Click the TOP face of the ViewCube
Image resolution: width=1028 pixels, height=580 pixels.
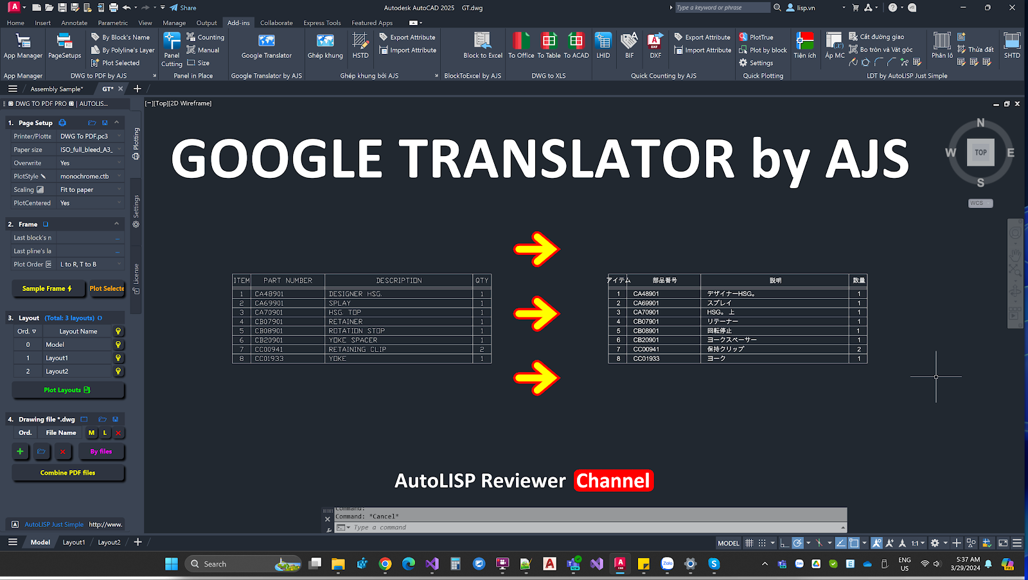(980, 153)
